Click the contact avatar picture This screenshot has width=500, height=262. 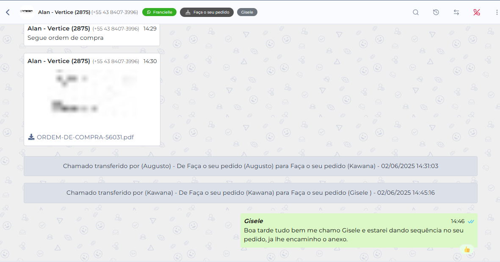pyautogui.click(x=26, y=12)
